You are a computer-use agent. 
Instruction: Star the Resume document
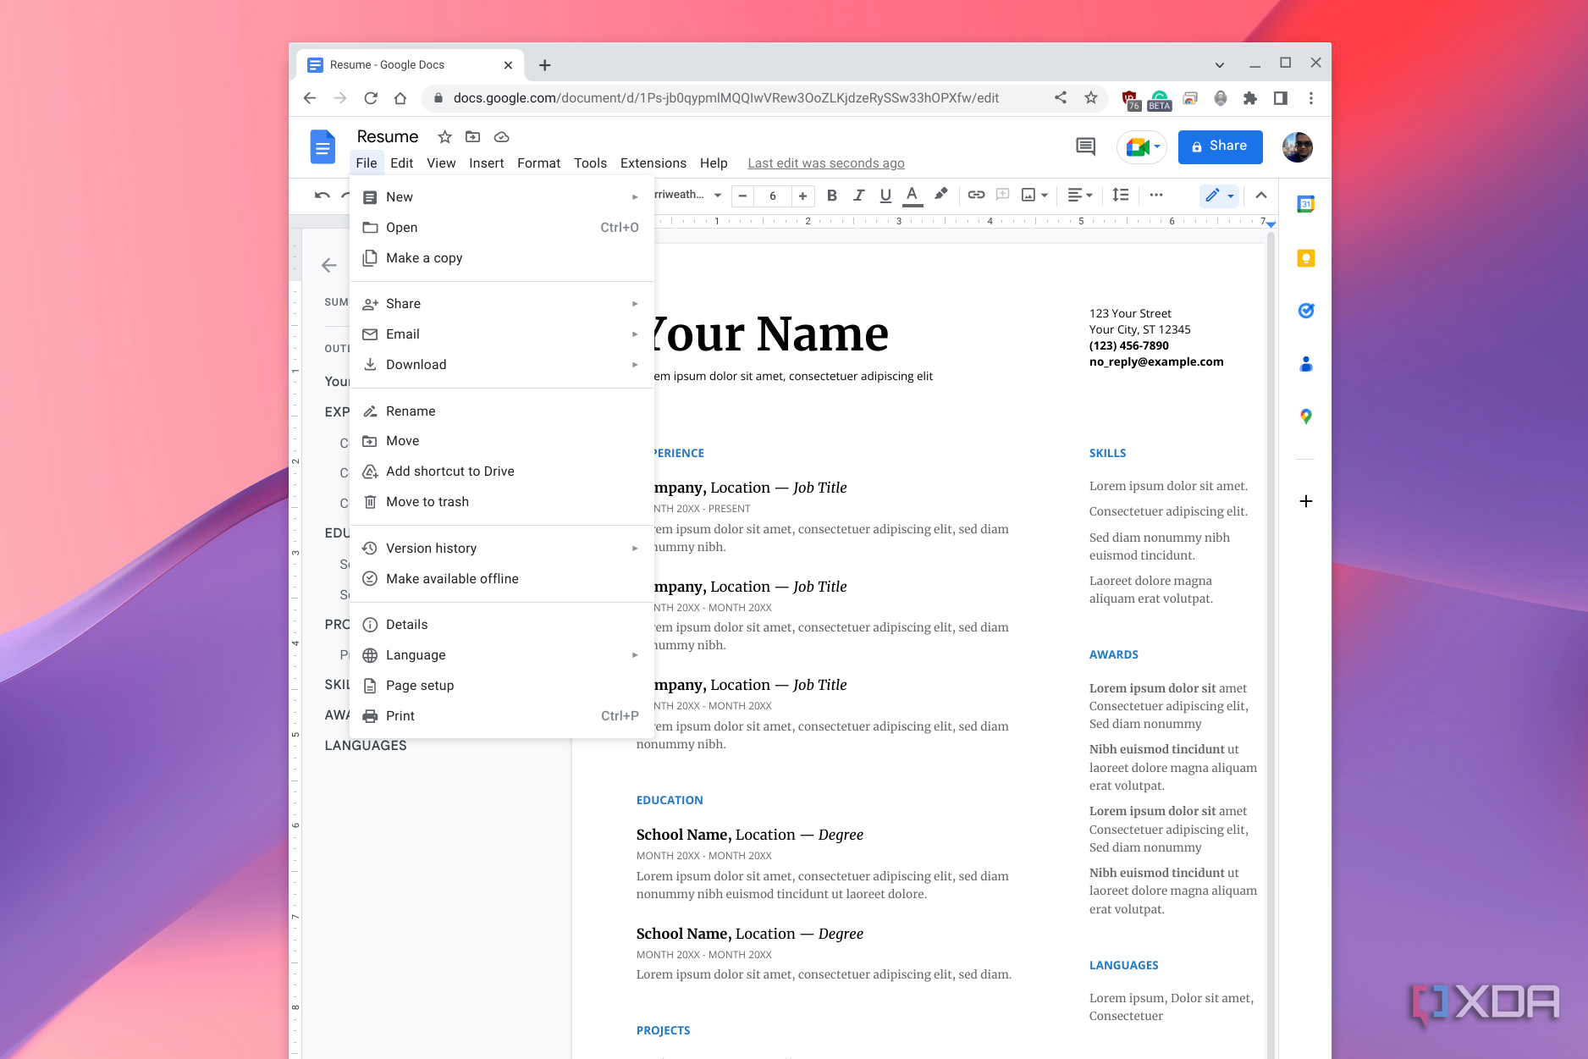click(444, 136)
